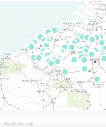
Task: Click the Vlissingen city label
Action: (67, 30)
